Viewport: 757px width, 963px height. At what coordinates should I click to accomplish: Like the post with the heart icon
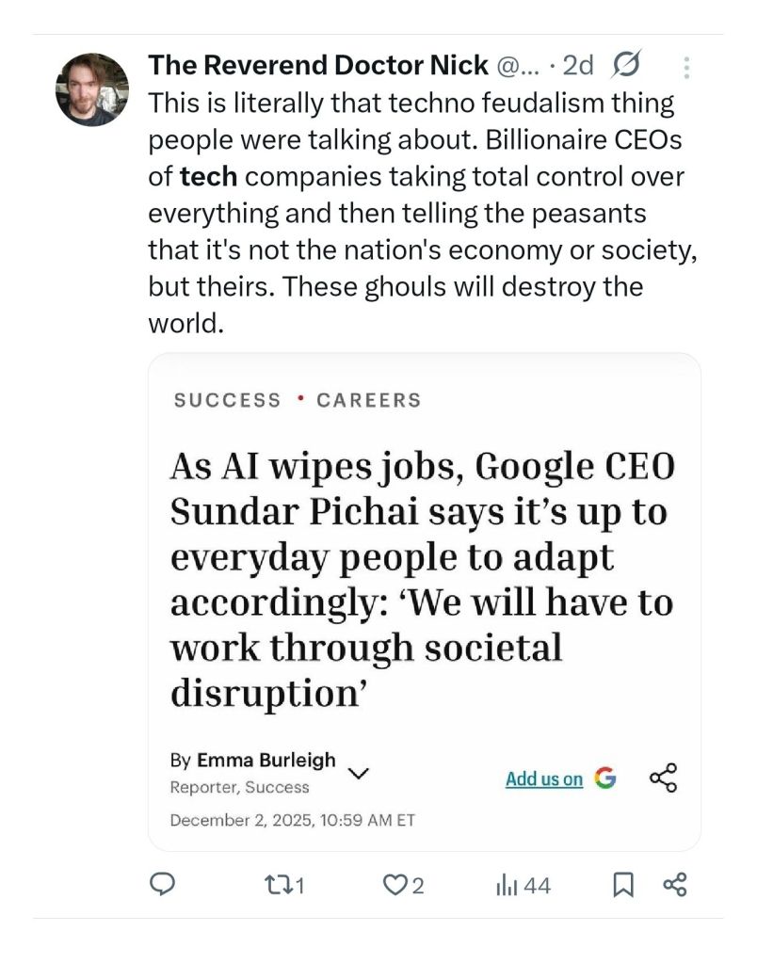(395, 885)
